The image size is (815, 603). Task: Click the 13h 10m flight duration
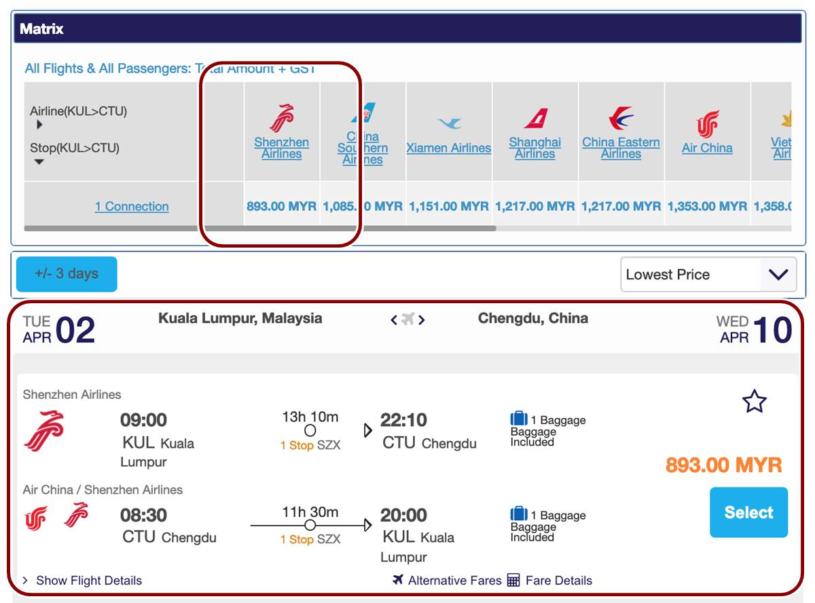(310, 416)
